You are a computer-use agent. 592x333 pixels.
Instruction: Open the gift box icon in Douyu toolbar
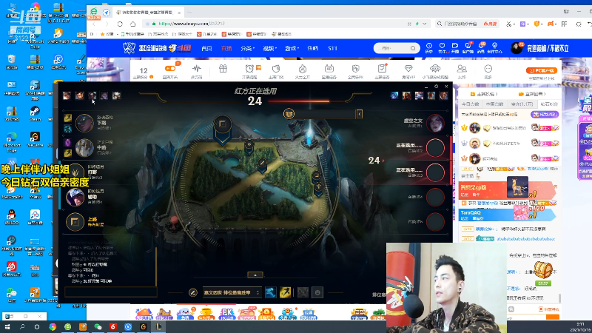[x=223, y=69]
